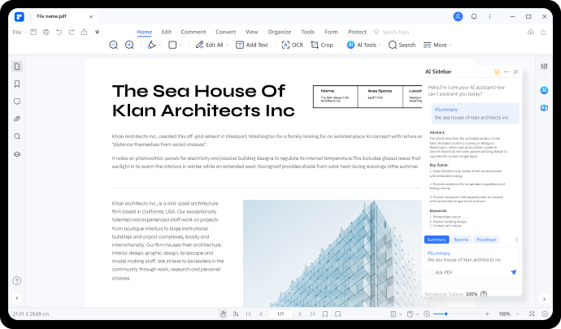Open the Protect tab
The width and height of the screenshot is (561, 329).
pyautogui.click(x=357, y=32)
